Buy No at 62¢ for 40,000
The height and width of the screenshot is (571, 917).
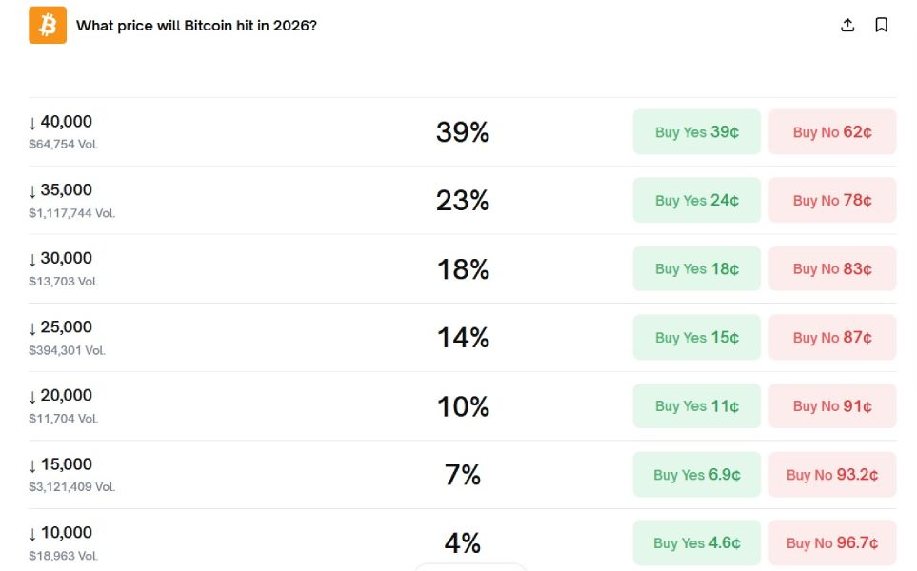[x=832, y=131]
